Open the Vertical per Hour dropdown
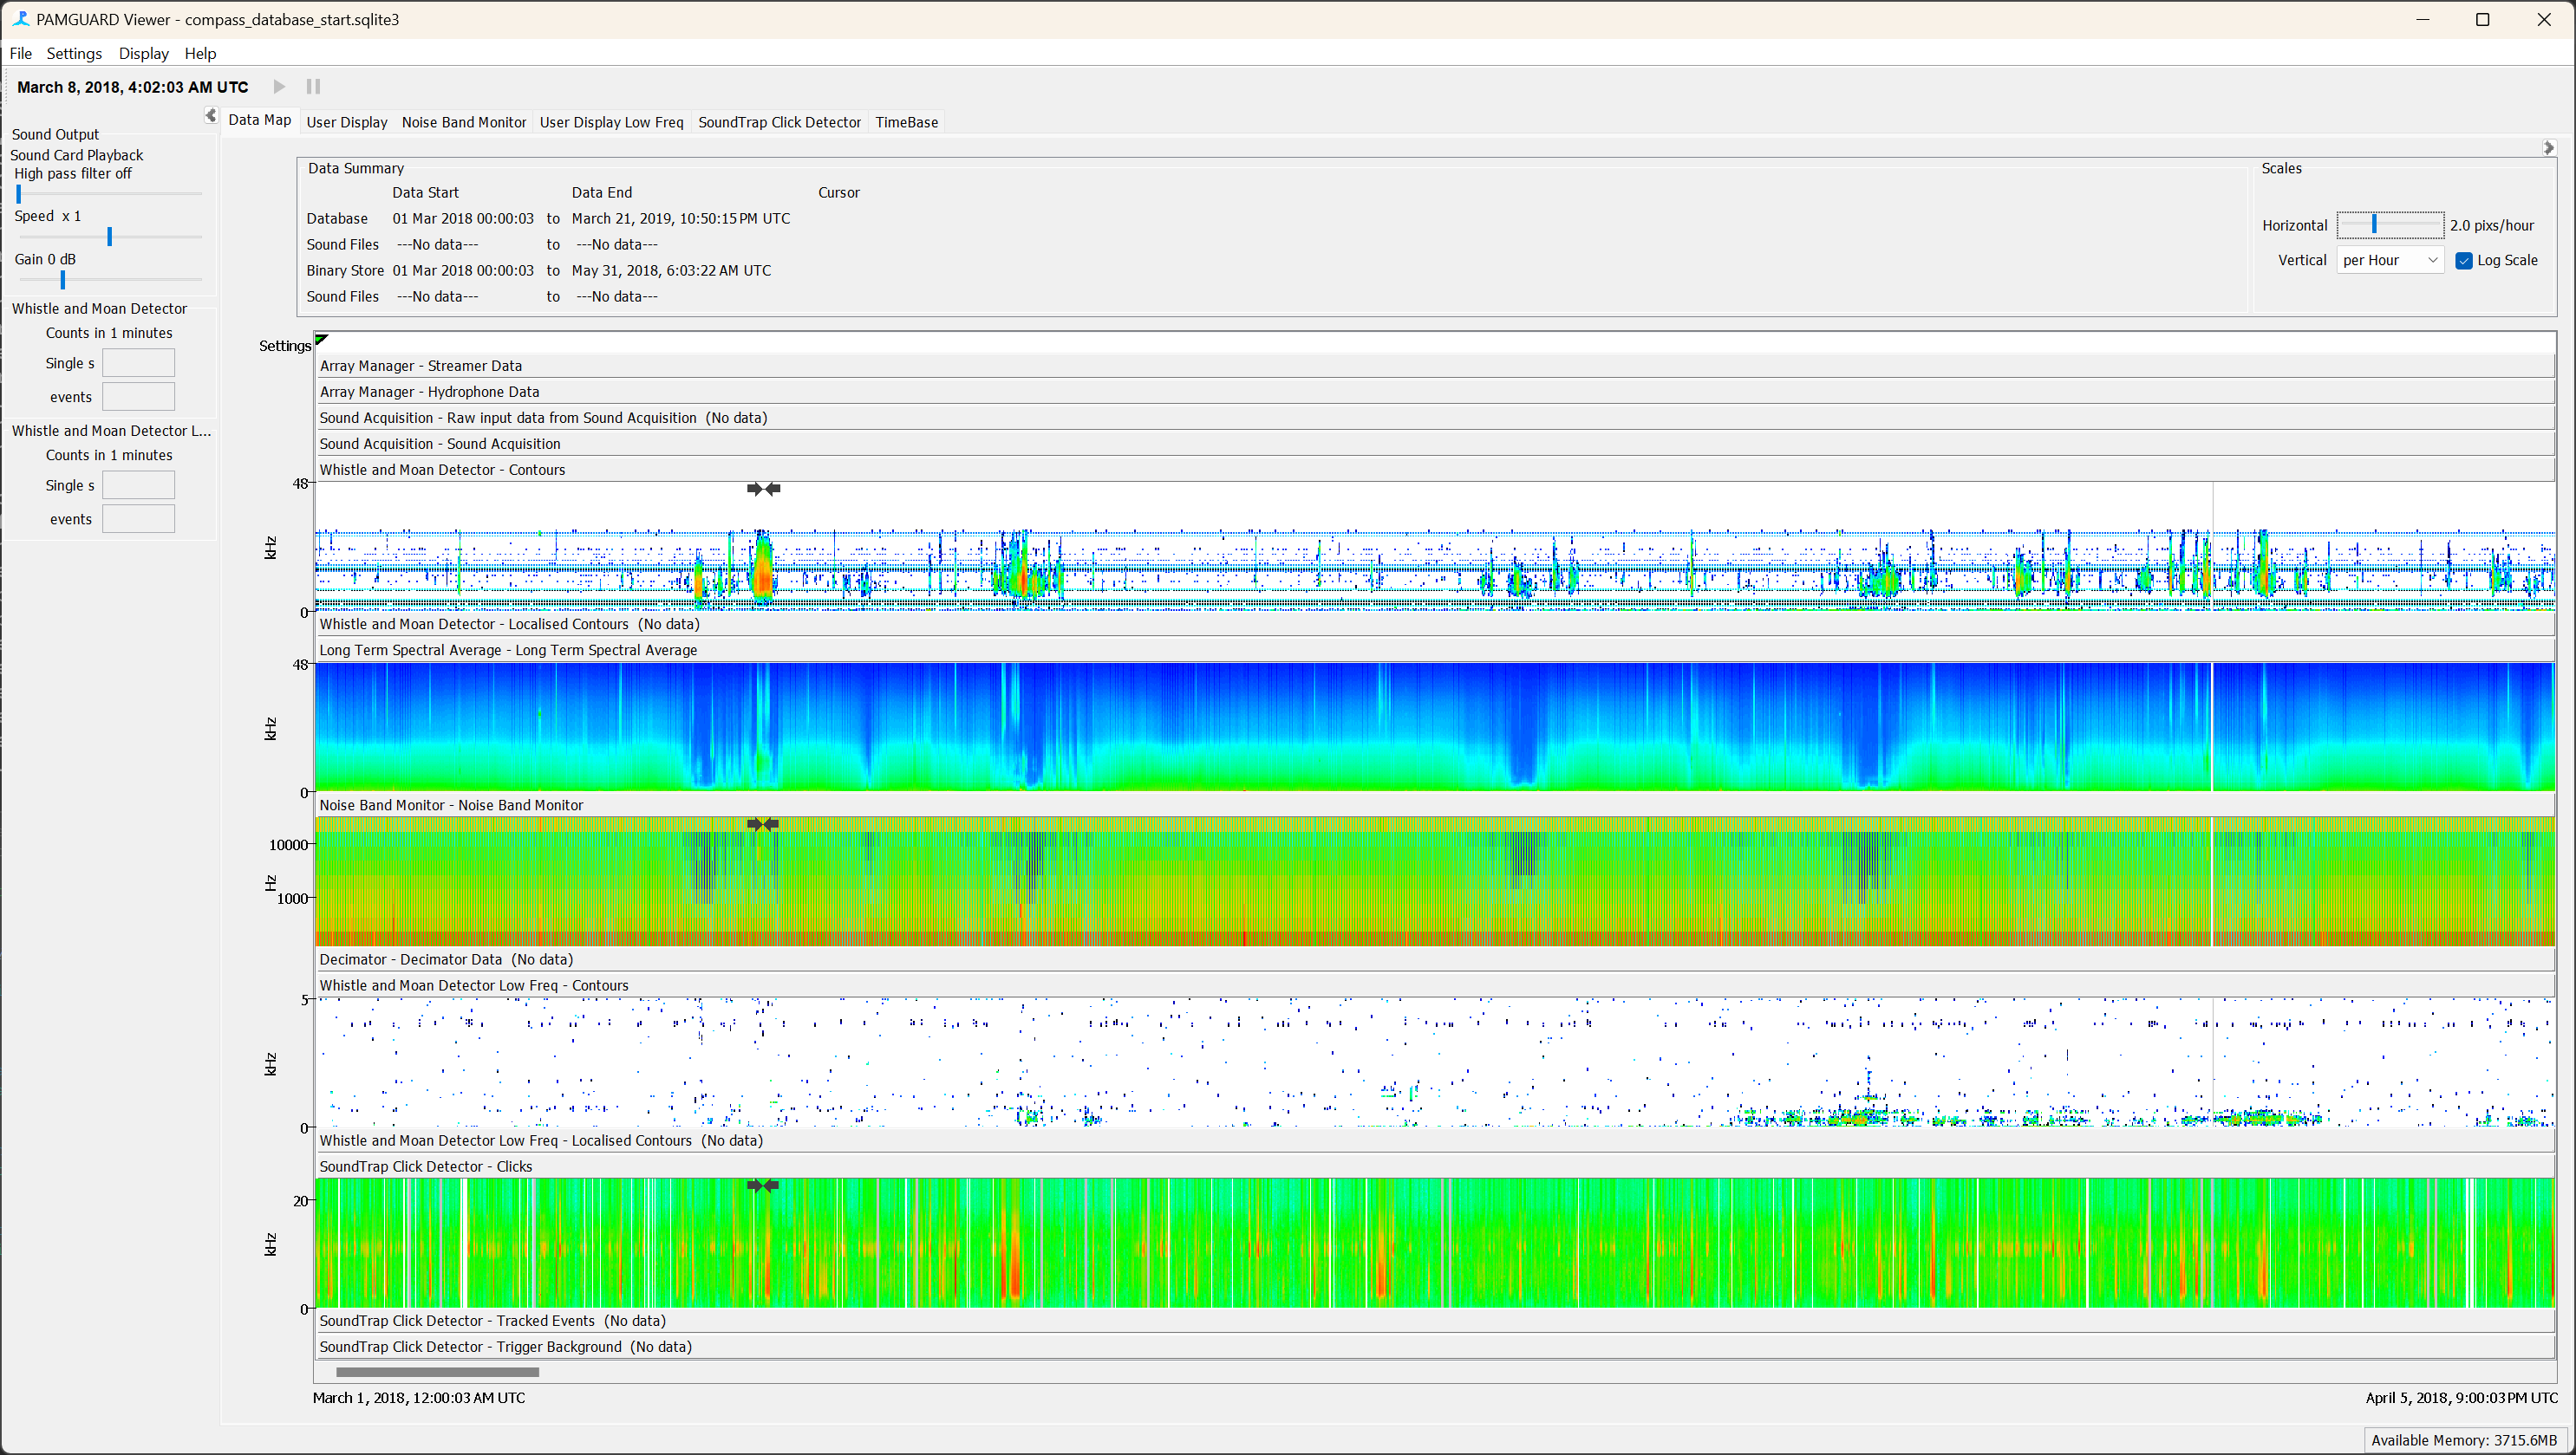2576x1455 pixels. tap(2390, 261)
